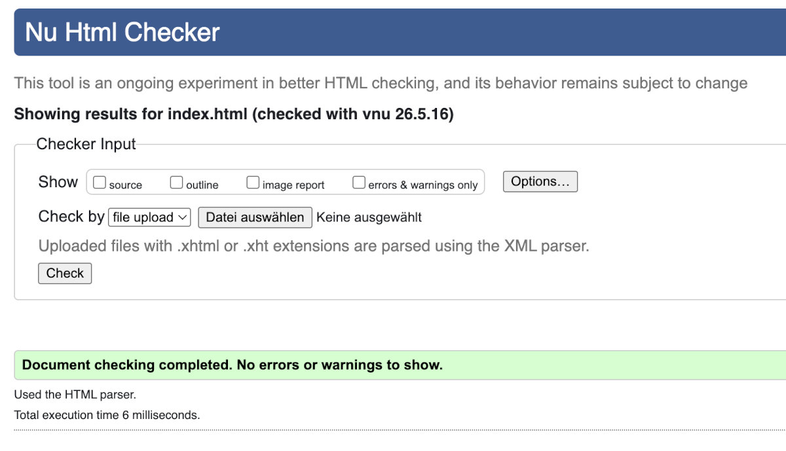Tick the outline checkbox

(176, 183)
